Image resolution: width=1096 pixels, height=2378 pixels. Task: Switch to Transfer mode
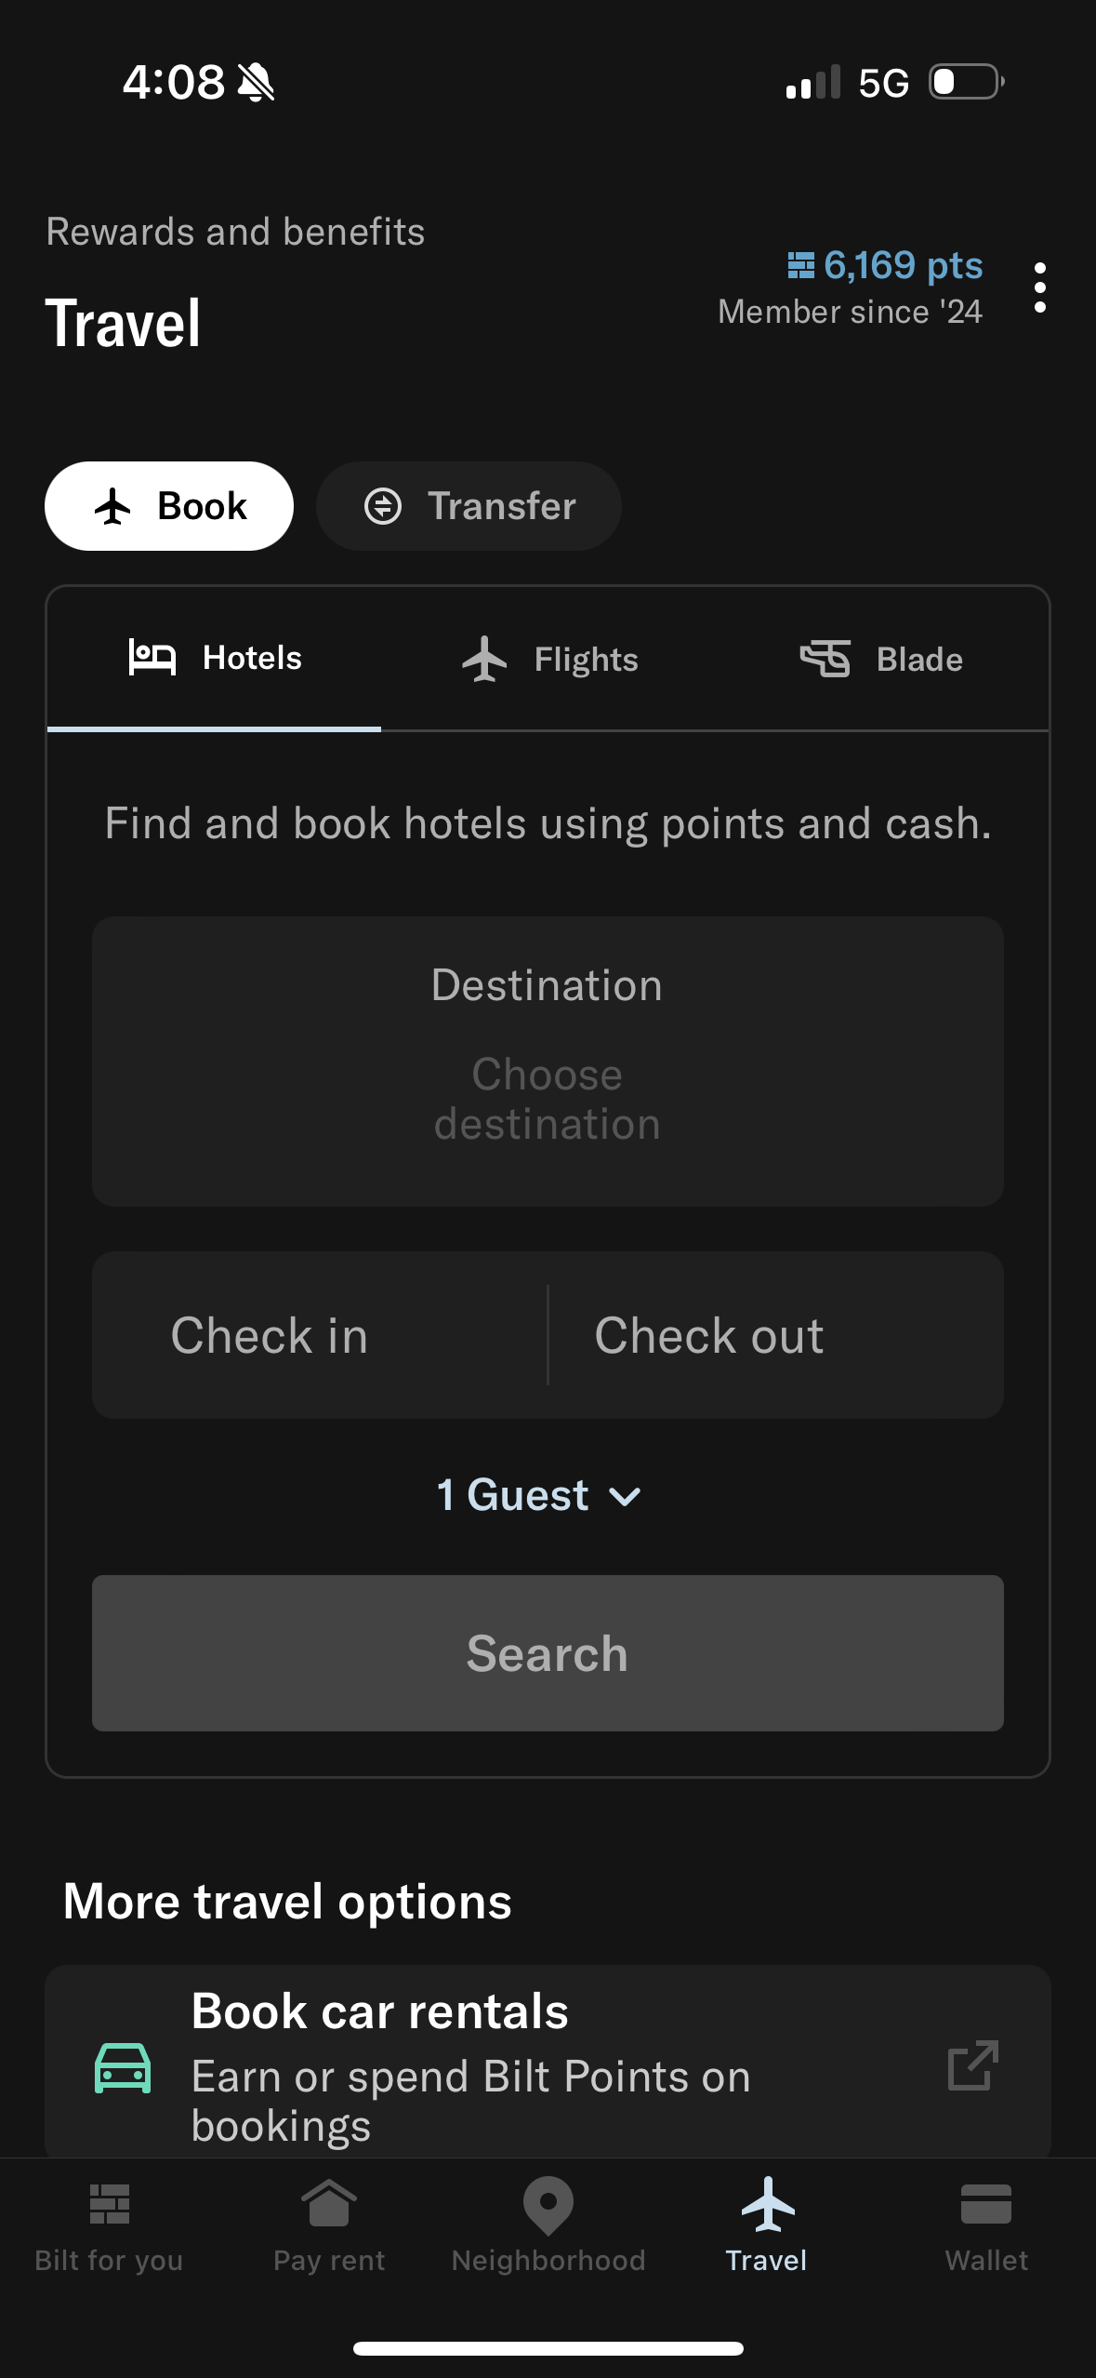[x=469, y=506]
